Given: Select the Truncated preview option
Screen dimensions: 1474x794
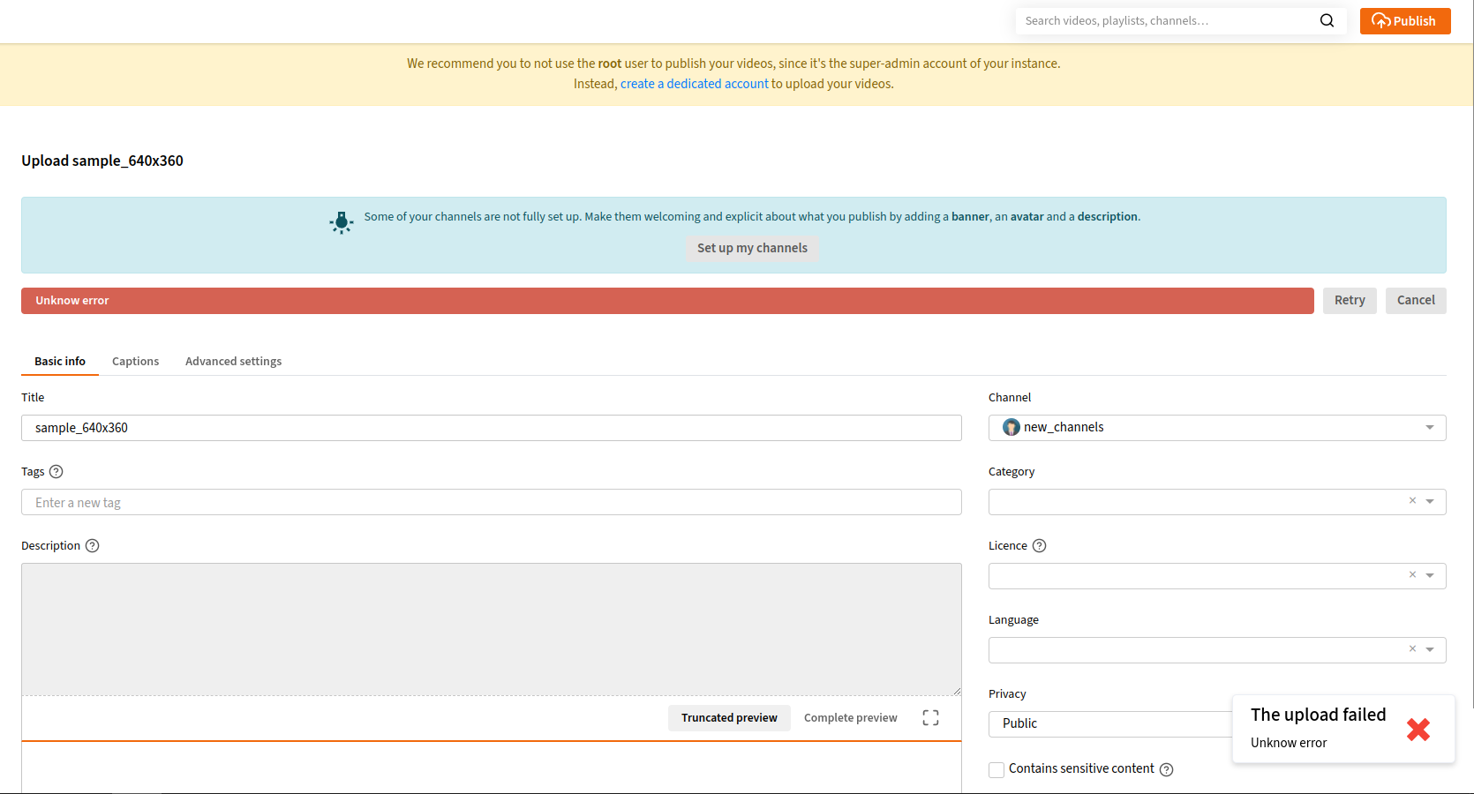Looking at the screenshot, I should coord(729,717).
